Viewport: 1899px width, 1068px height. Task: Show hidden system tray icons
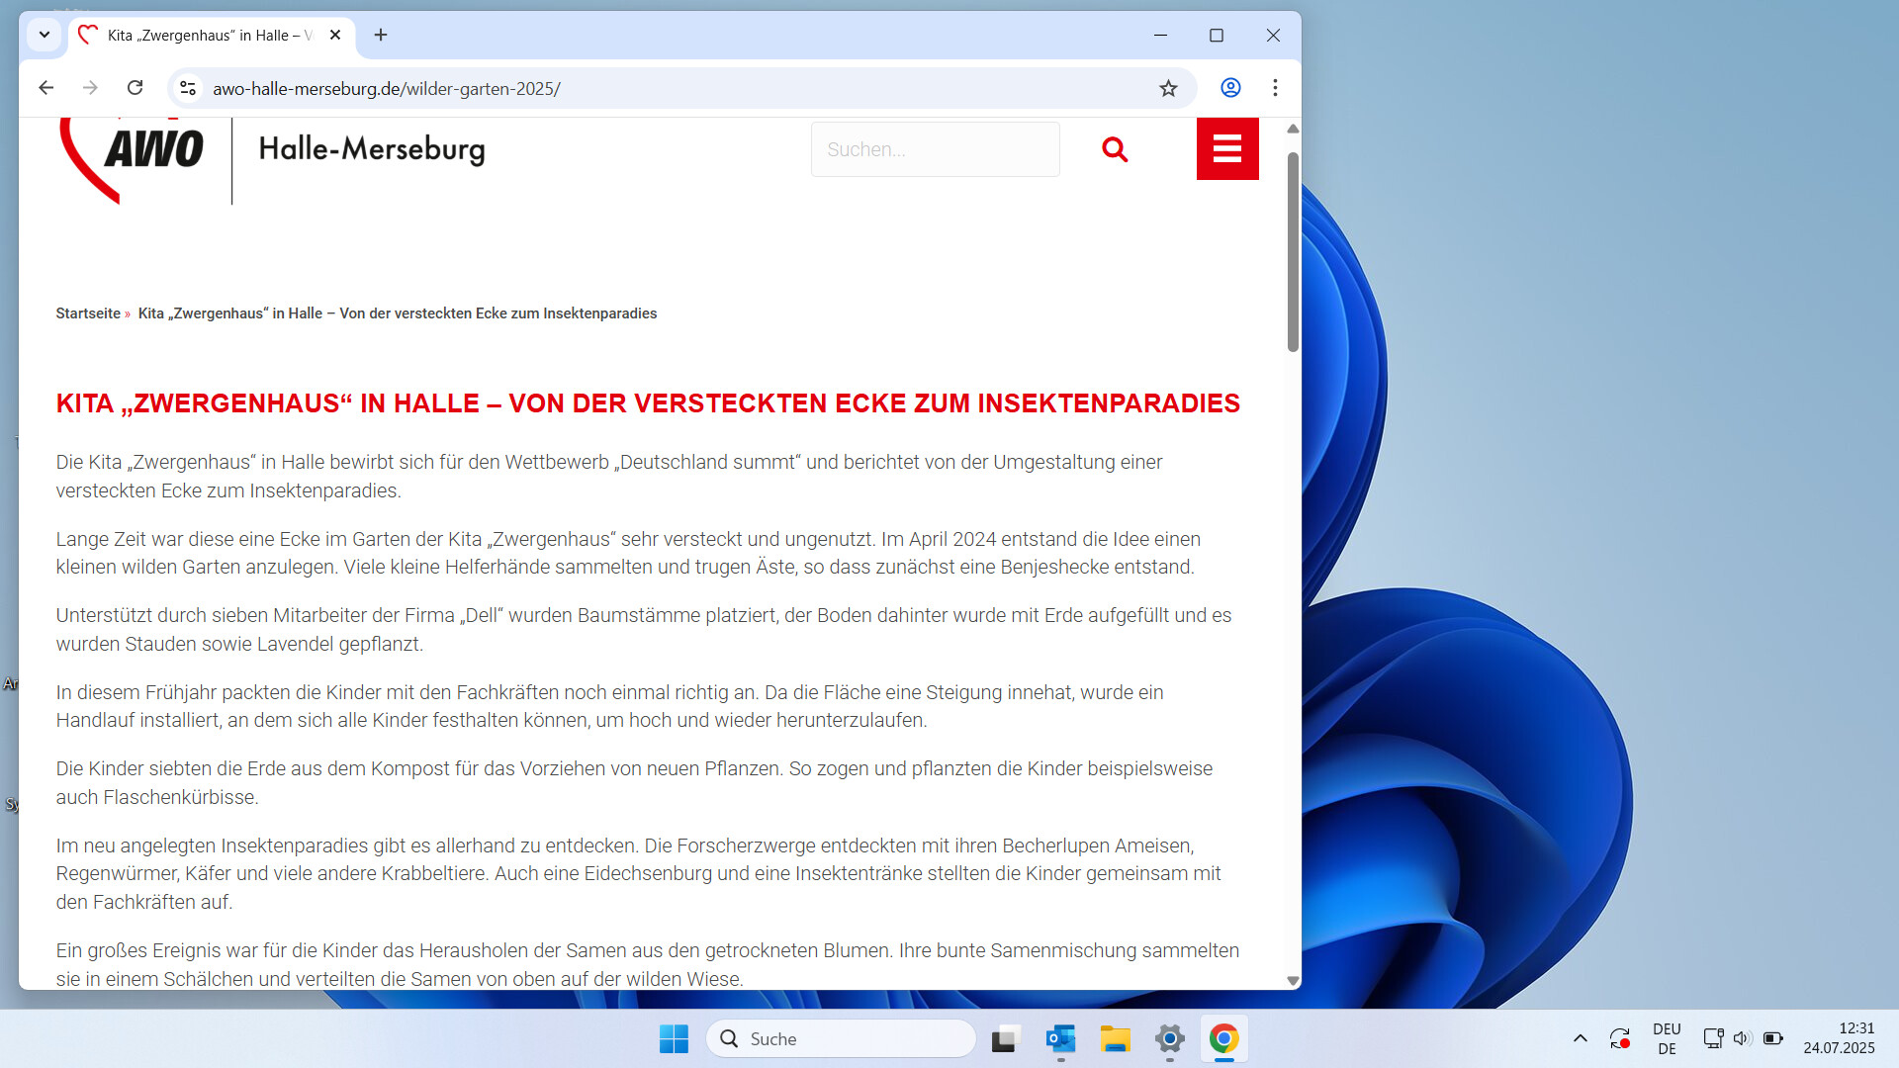(x=1580, y=1038)
